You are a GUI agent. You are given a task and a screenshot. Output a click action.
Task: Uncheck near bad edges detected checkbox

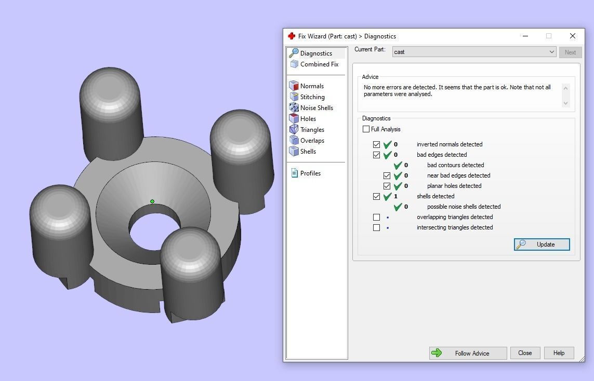coord(387,175)
